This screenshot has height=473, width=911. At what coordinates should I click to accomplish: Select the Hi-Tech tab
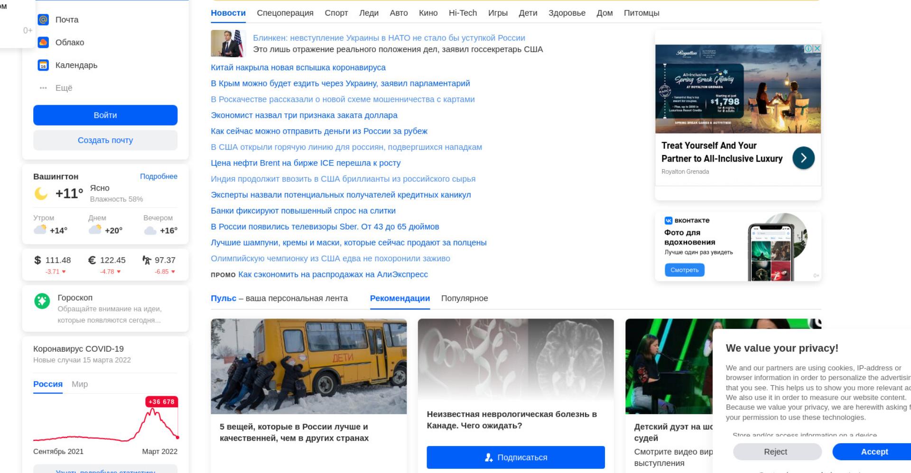(x=463, y=13)
